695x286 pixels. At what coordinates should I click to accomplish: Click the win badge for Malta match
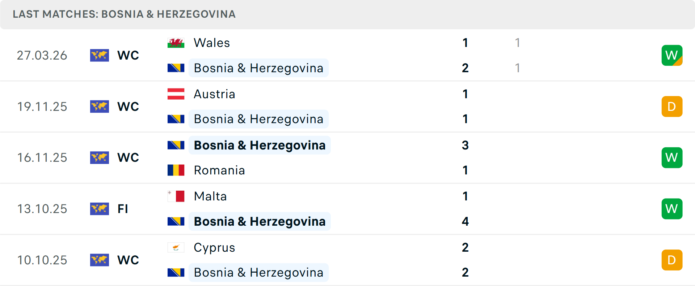click(x=672, y=209)
